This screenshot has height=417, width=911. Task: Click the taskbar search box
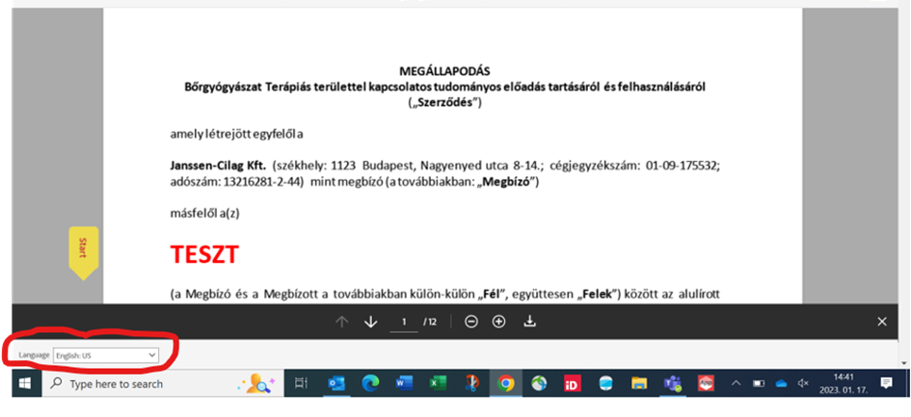(163, 383)
